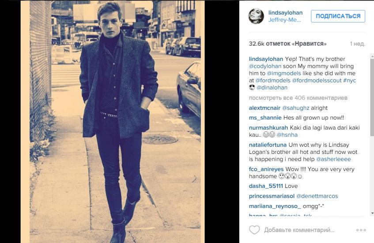Like the post with the heart icon
374x243 pixels.
tap(254, 230)
